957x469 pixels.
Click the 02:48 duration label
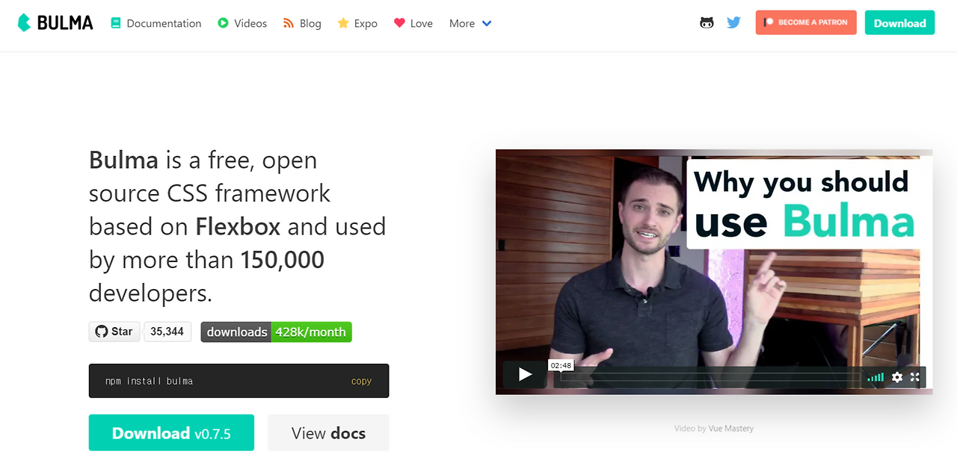click(x=561, y=365)
